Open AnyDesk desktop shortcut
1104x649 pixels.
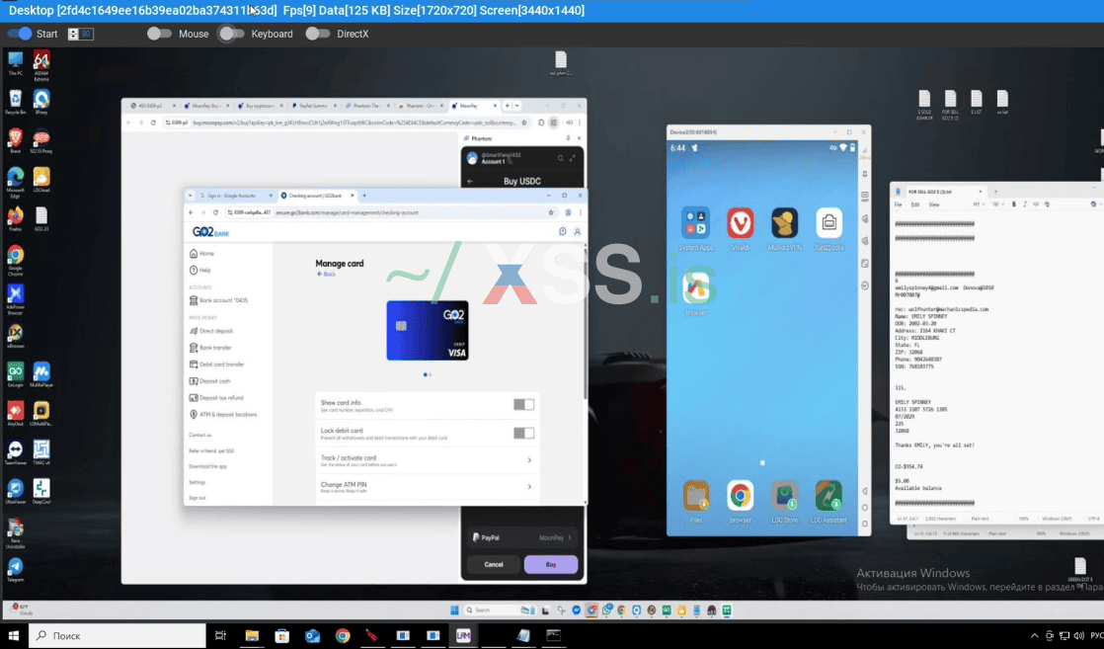pos(16,414)
